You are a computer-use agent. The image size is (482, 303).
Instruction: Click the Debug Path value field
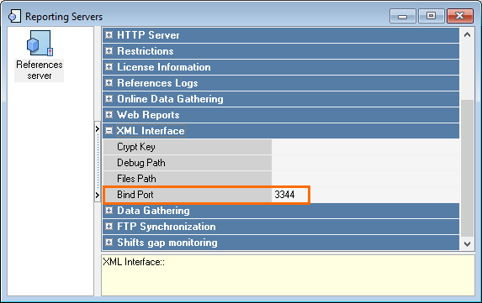[366, 163]
